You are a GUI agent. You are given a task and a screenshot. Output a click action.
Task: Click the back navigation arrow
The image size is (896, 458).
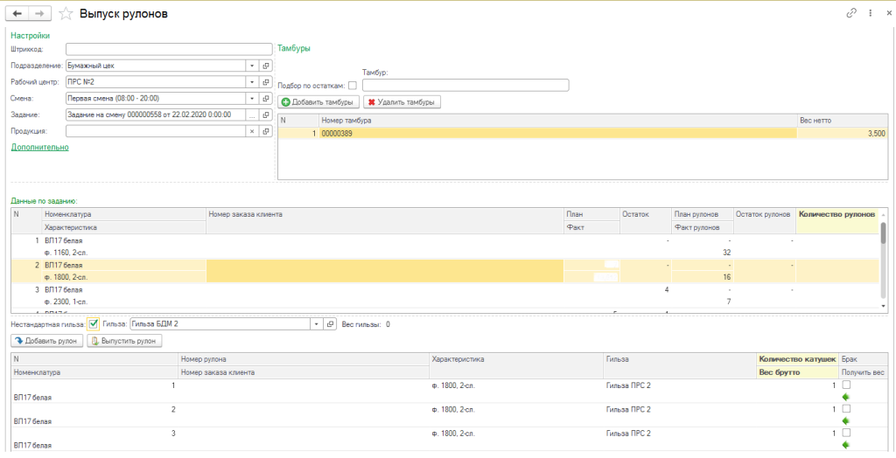coord(17,13)
